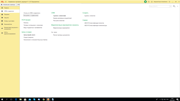Open the Windows action center icon
Image resolution: width=180 pixels, height=101 pixels.
click(x=178, y=99)
